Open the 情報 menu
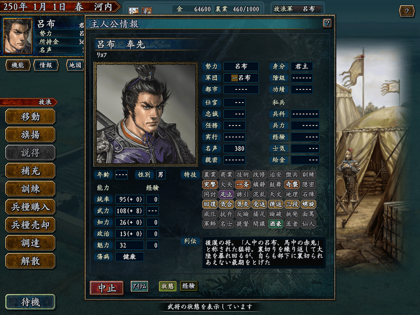The image size is (420, 315). click(46, 65)
